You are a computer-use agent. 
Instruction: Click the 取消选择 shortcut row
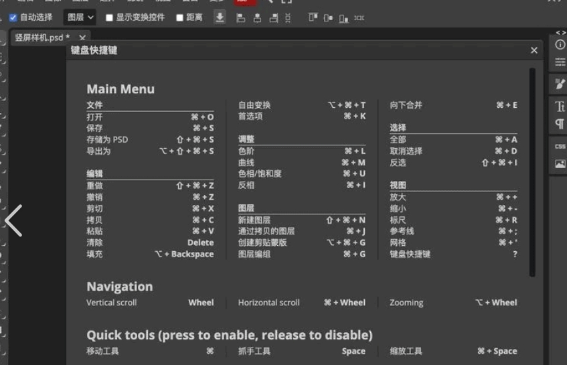(x=453, y=151)
